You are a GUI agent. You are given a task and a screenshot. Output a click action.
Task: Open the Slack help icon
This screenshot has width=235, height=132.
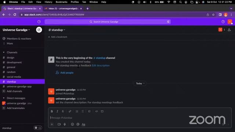pos(223,22)
